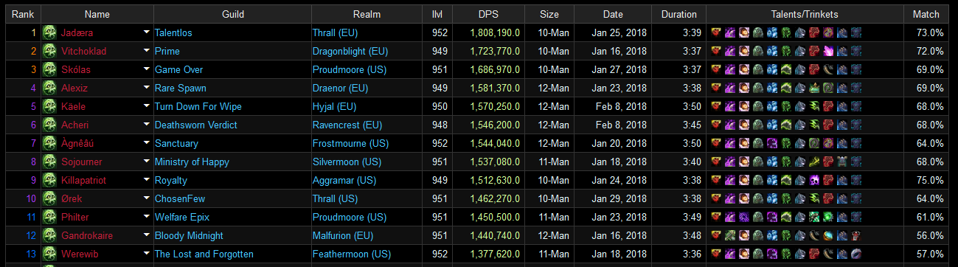Screen dimensions: 958x267
Task: Click the IM column header
Action: click(x=437, y=14)
